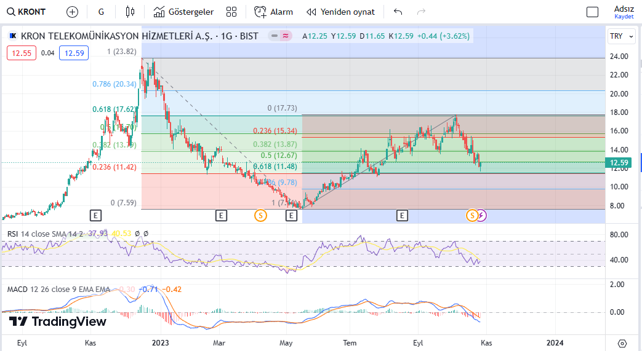Click the 0.618 (11.48) Fibonacci label
The image size is (642, 351).
coord(275,167)
